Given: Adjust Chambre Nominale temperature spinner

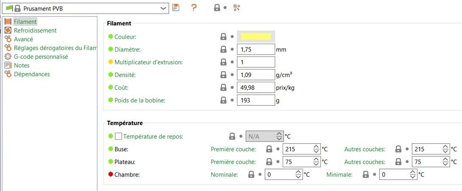Looking at the screenshot, I should click(299, 174).
